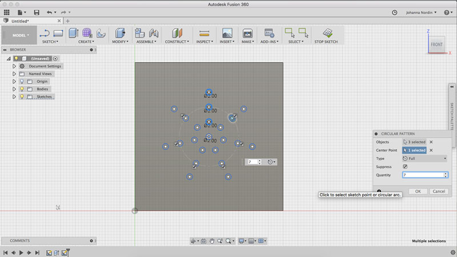Toggle visibility lightbulb of Bodies folder
The height and width of the screenshot is (257, 457).
[x=22, y=89]
